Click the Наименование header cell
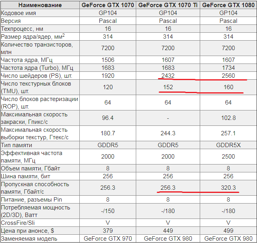257x243 pixels. pos(40,5)
